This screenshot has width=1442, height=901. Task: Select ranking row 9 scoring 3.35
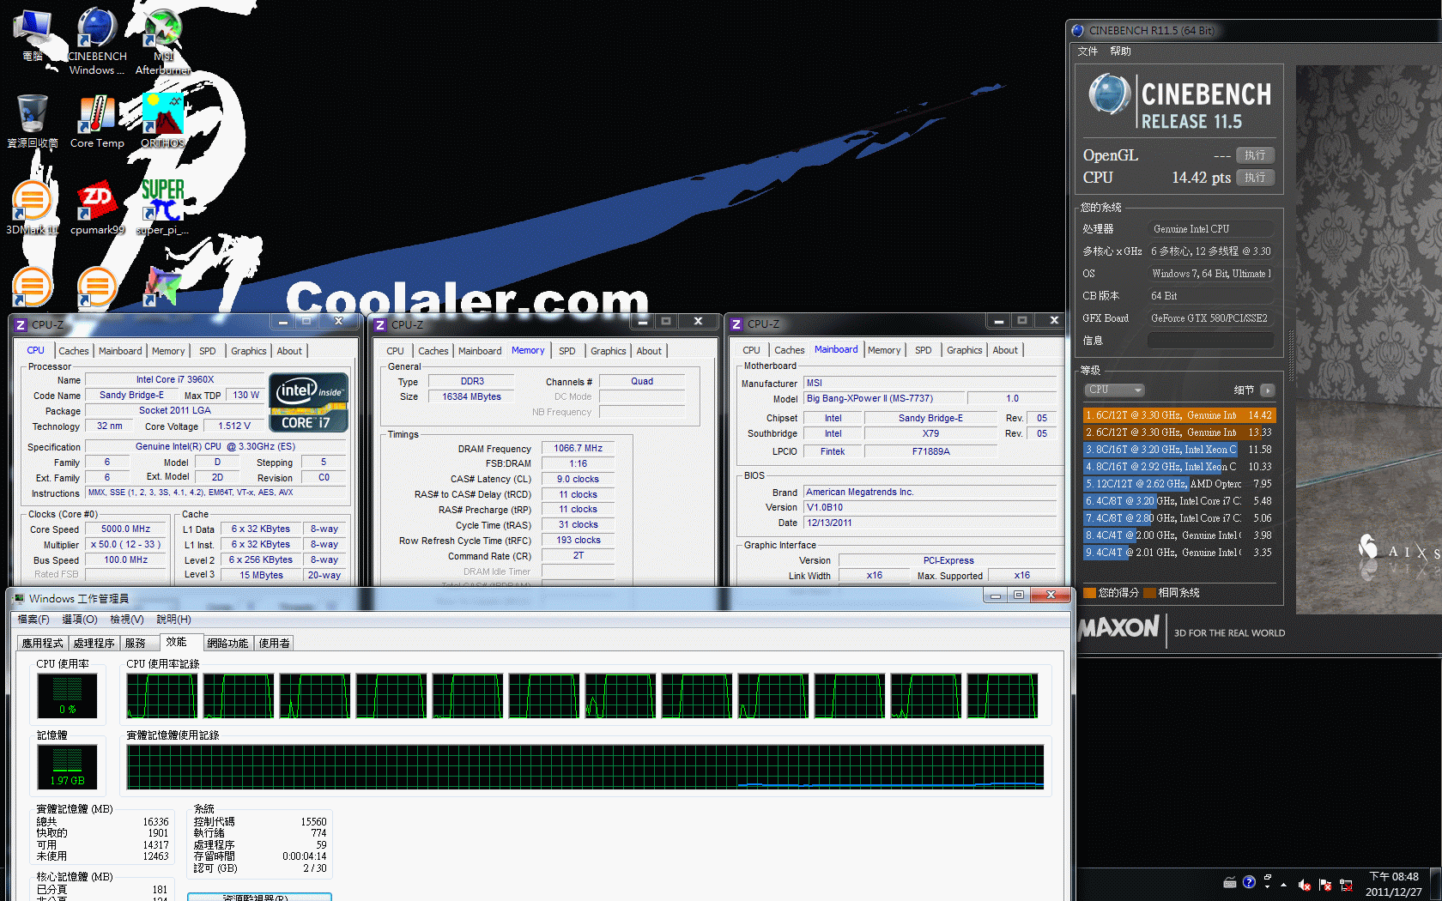pyautogui.click(x=1179, y=553)
